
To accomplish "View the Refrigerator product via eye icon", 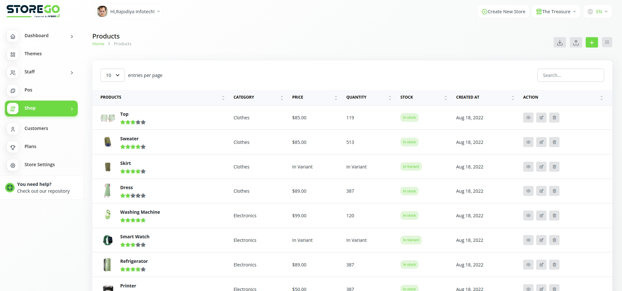I will tap(528, 265).
